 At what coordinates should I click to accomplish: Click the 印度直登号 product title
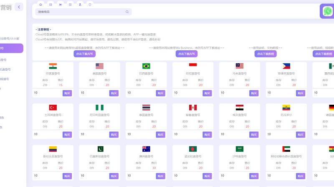pos(53,74)
